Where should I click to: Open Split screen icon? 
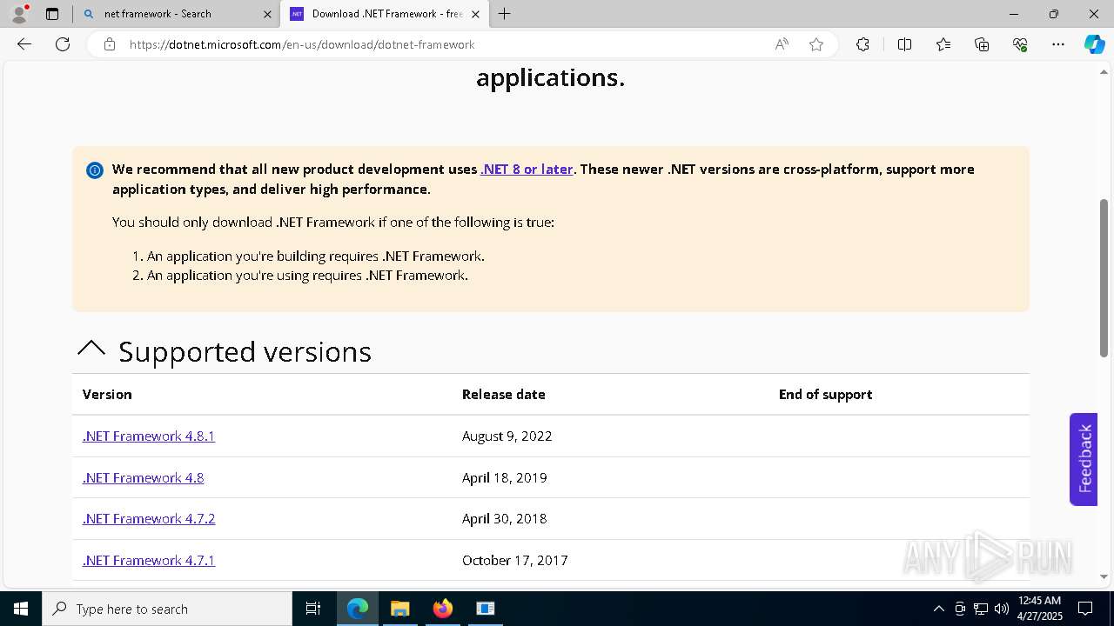[904, 44]
